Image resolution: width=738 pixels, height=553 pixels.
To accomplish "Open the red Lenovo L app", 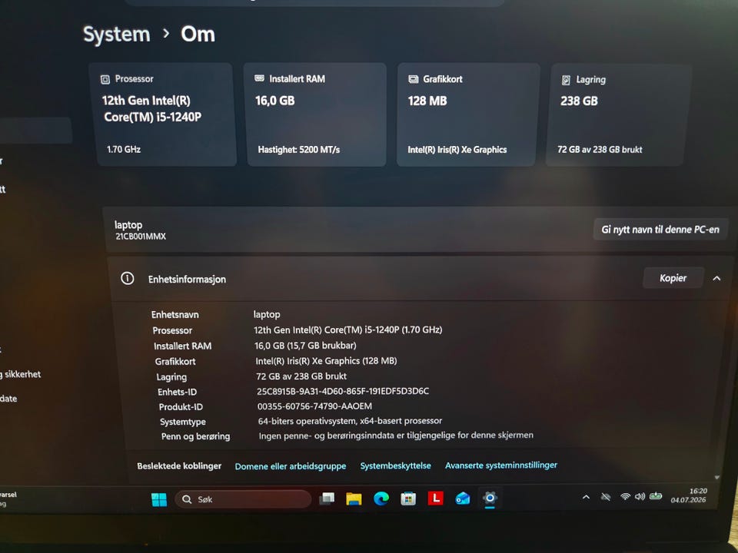I will click(x=435, y=498).
